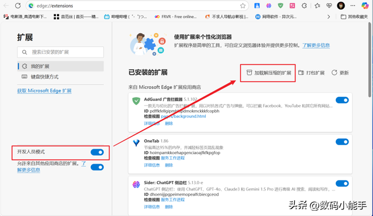Click the OneTab blue funnel icon
373x216 pixels.
(136, 143)
